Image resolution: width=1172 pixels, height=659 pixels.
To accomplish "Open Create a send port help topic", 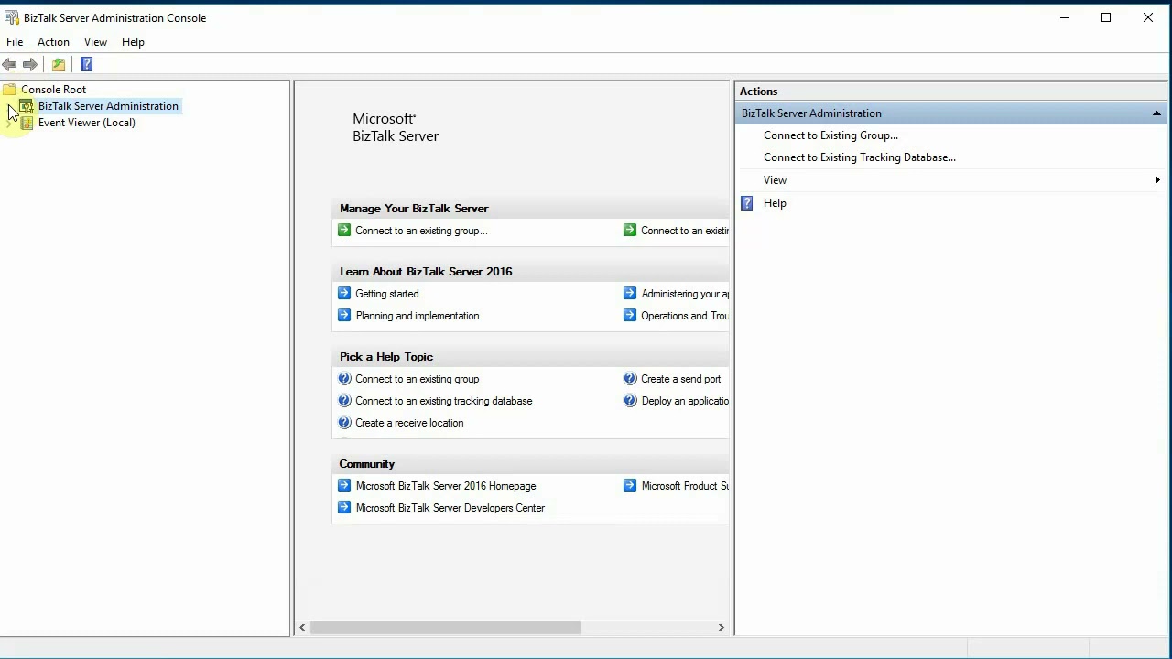I will 681,379.
